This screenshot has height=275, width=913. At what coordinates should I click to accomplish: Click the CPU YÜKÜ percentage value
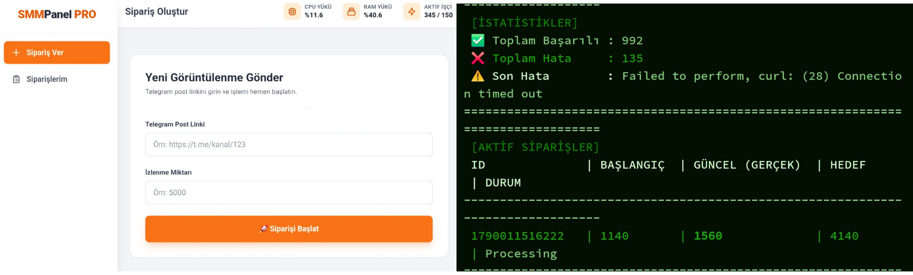[x=314, y=15]
